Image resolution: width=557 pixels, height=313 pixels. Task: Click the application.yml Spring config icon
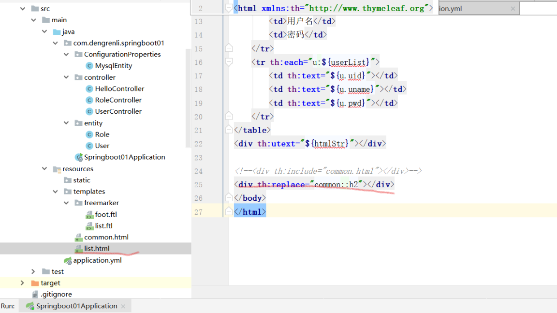68,261
